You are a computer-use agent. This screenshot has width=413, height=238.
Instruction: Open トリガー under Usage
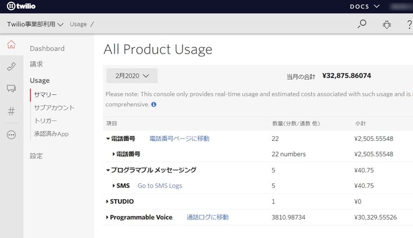[45, 121]
